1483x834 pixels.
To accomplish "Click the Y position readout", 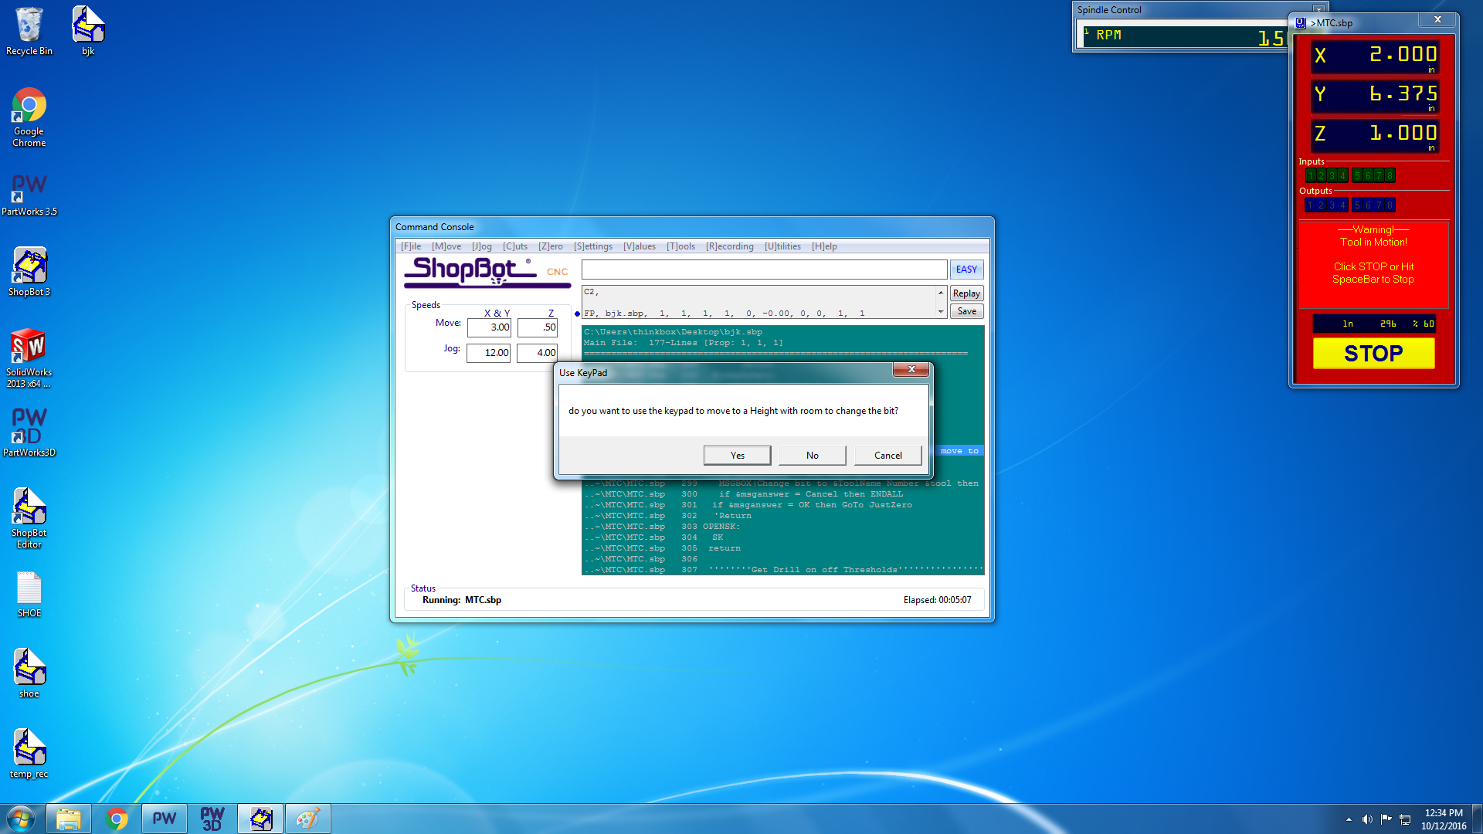I will (1376, 96).
